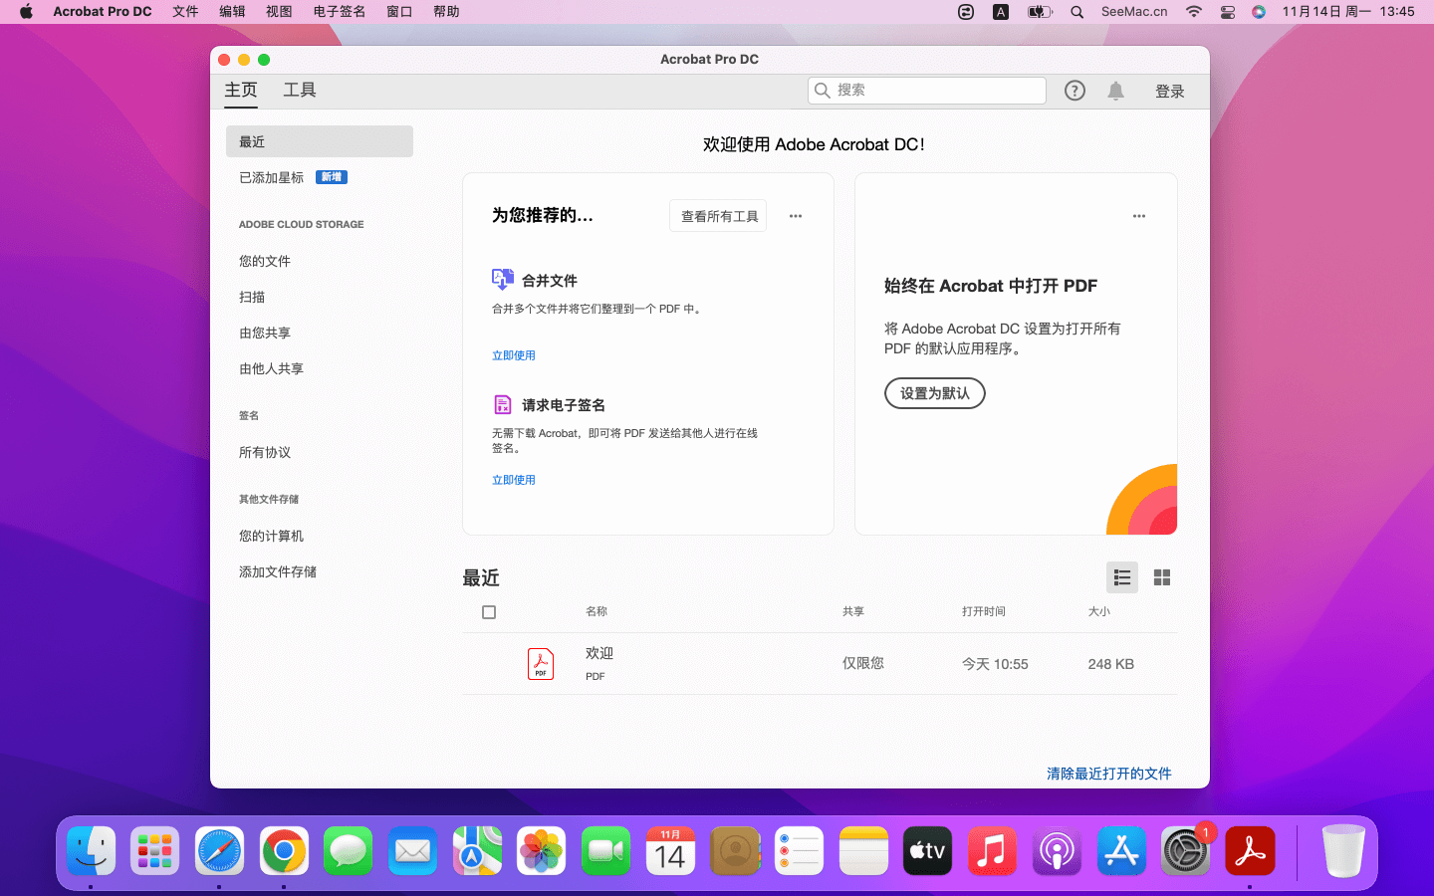
Task: Click the Request E-signature (请求电子签名) icon
Action: click(503, 404)
